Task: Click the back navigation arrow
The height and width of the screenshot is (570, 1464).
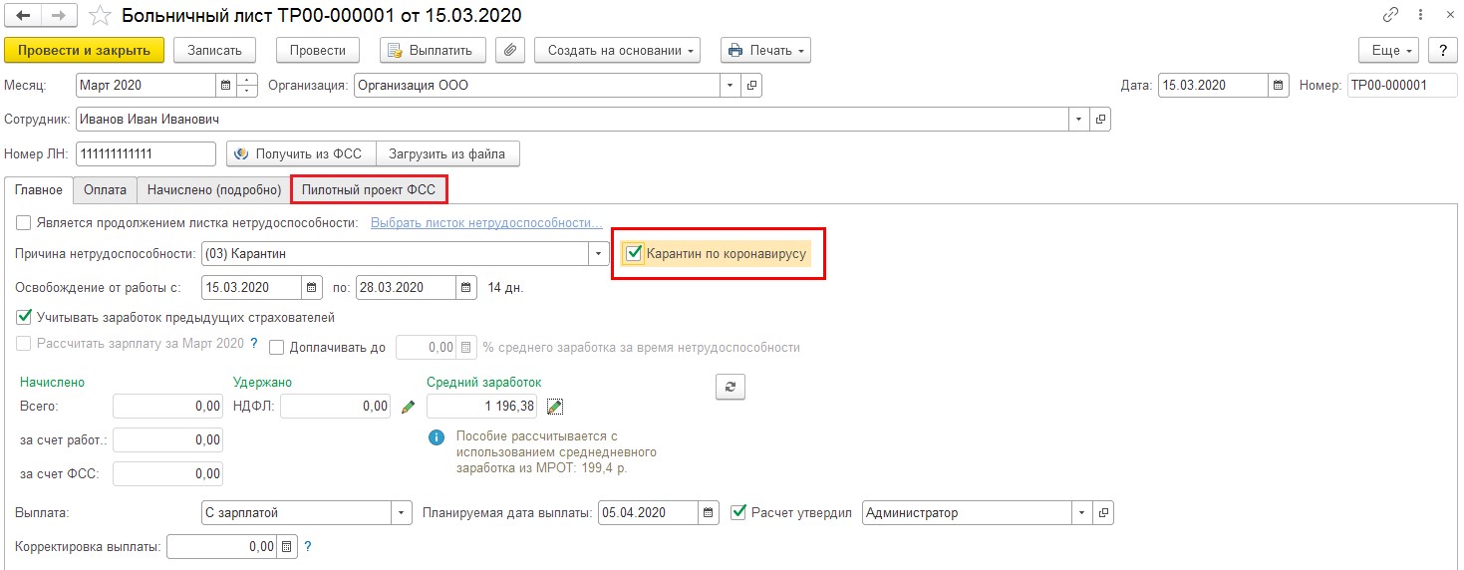Action: [23, 16]
